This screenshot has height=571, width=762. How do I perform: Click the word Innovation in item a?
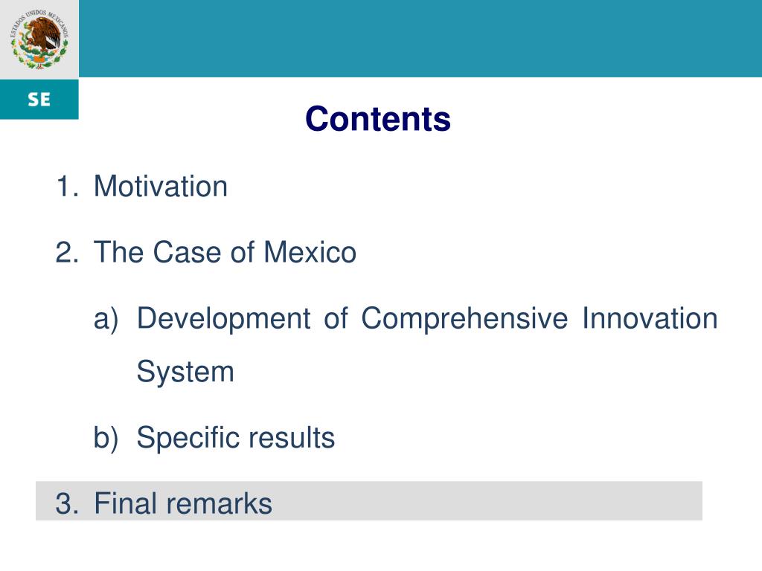650,319
